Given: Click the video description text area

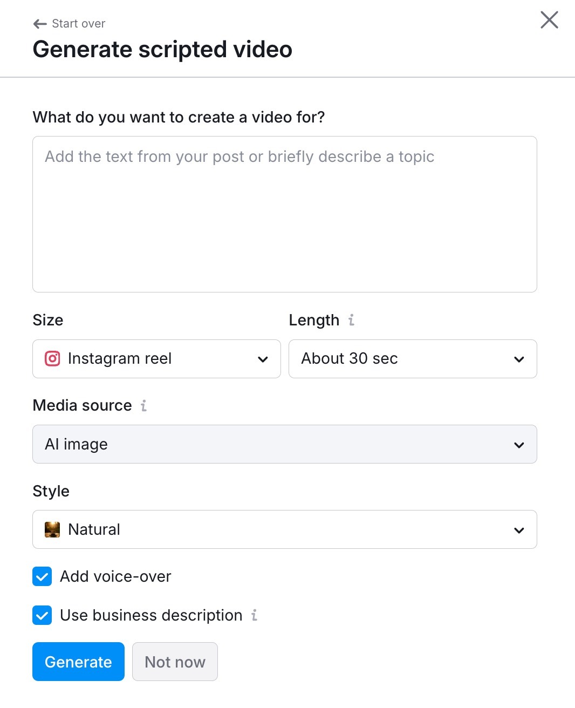Looking at the screenshot, I should coord(285,214).
